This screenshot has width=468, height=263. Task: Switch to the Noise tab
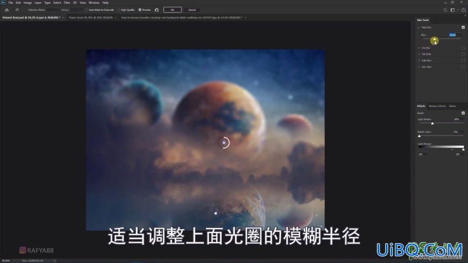click(x=452, y=106)
